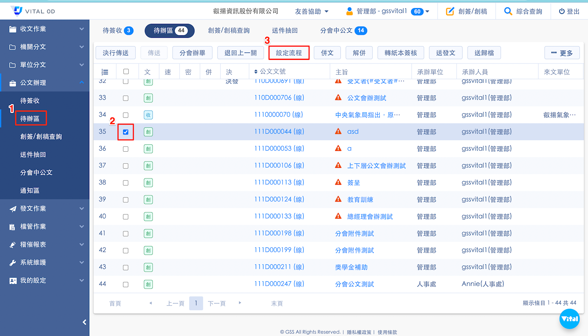Viewport: 588px width, 336px height.
Task: Click the 創簽/創稿 edit pencil icon
Action: 450,11
